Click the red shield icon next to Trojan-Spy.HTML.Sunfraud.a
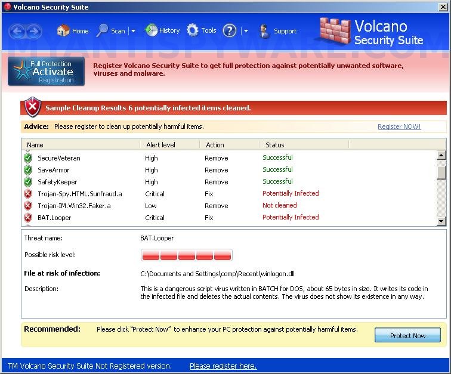This screenshot has height=374, width=451. [28, 194]
